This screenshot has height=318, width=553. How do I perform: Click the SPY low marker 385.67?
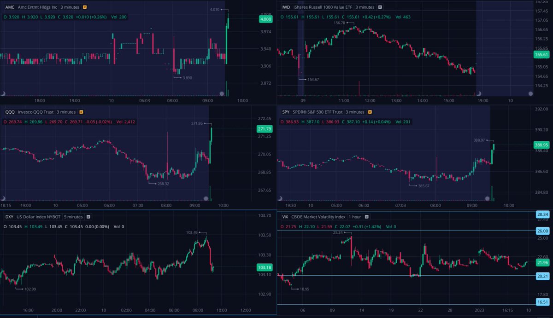(x=424, y=185)
